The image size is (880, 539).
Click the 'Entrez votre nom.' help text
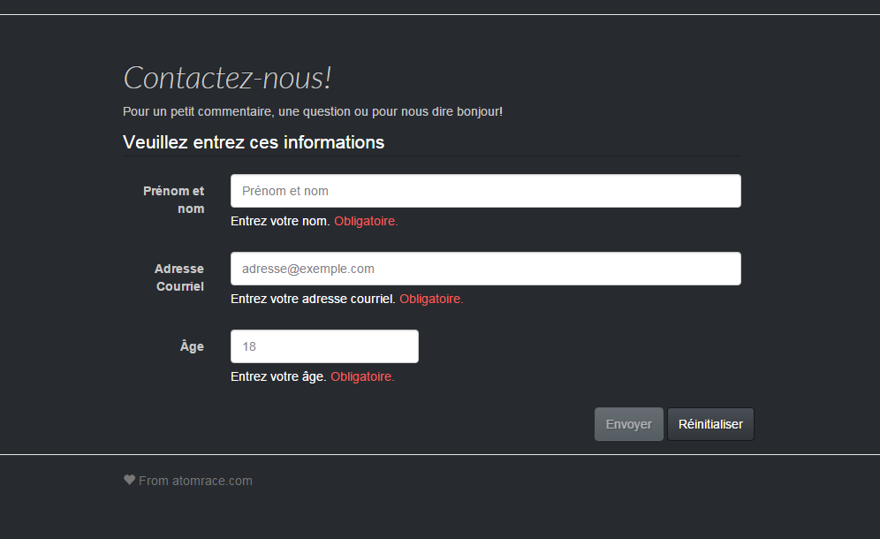coord(279,221)
